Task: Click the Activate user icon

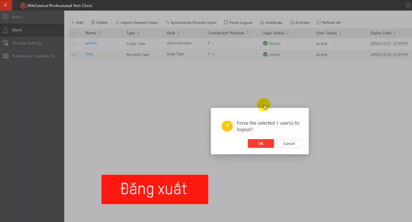Action: [292, 22]
